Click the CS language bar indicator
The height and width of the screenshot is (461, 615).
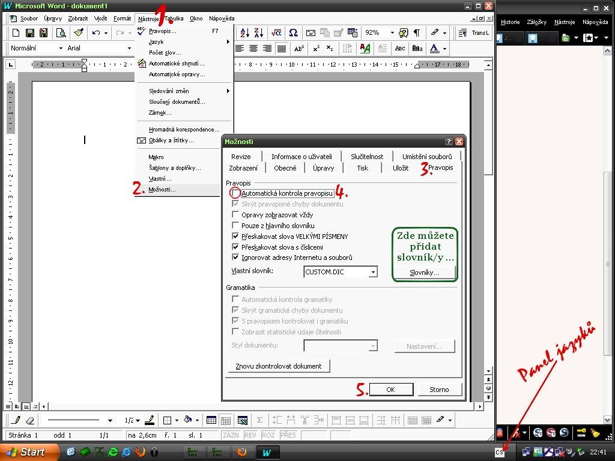[x=499, y=453]
